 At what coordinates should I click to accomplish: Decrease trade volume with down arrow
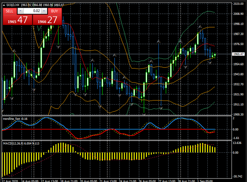pyautogui.click(x=20, y=11)
